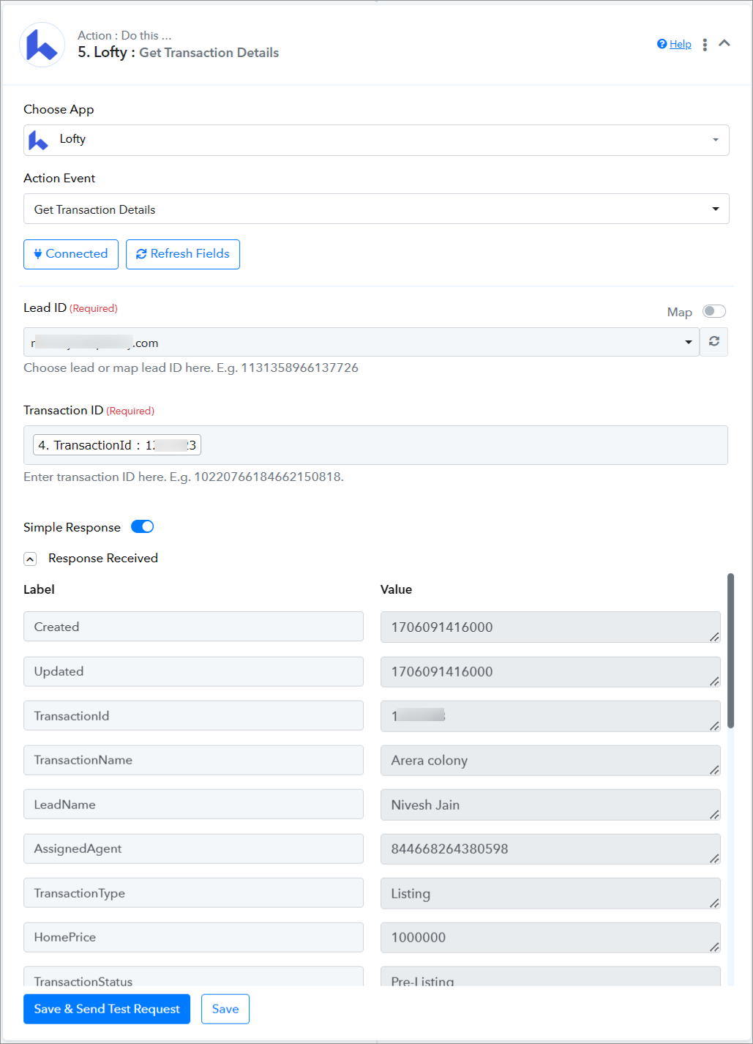Collapse the Response Received section
The width and height of the screenshot is (753, 1044).
click(x=30, y=559)
